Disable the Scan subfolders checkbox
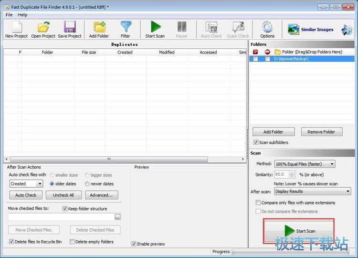 coord(256,142)
